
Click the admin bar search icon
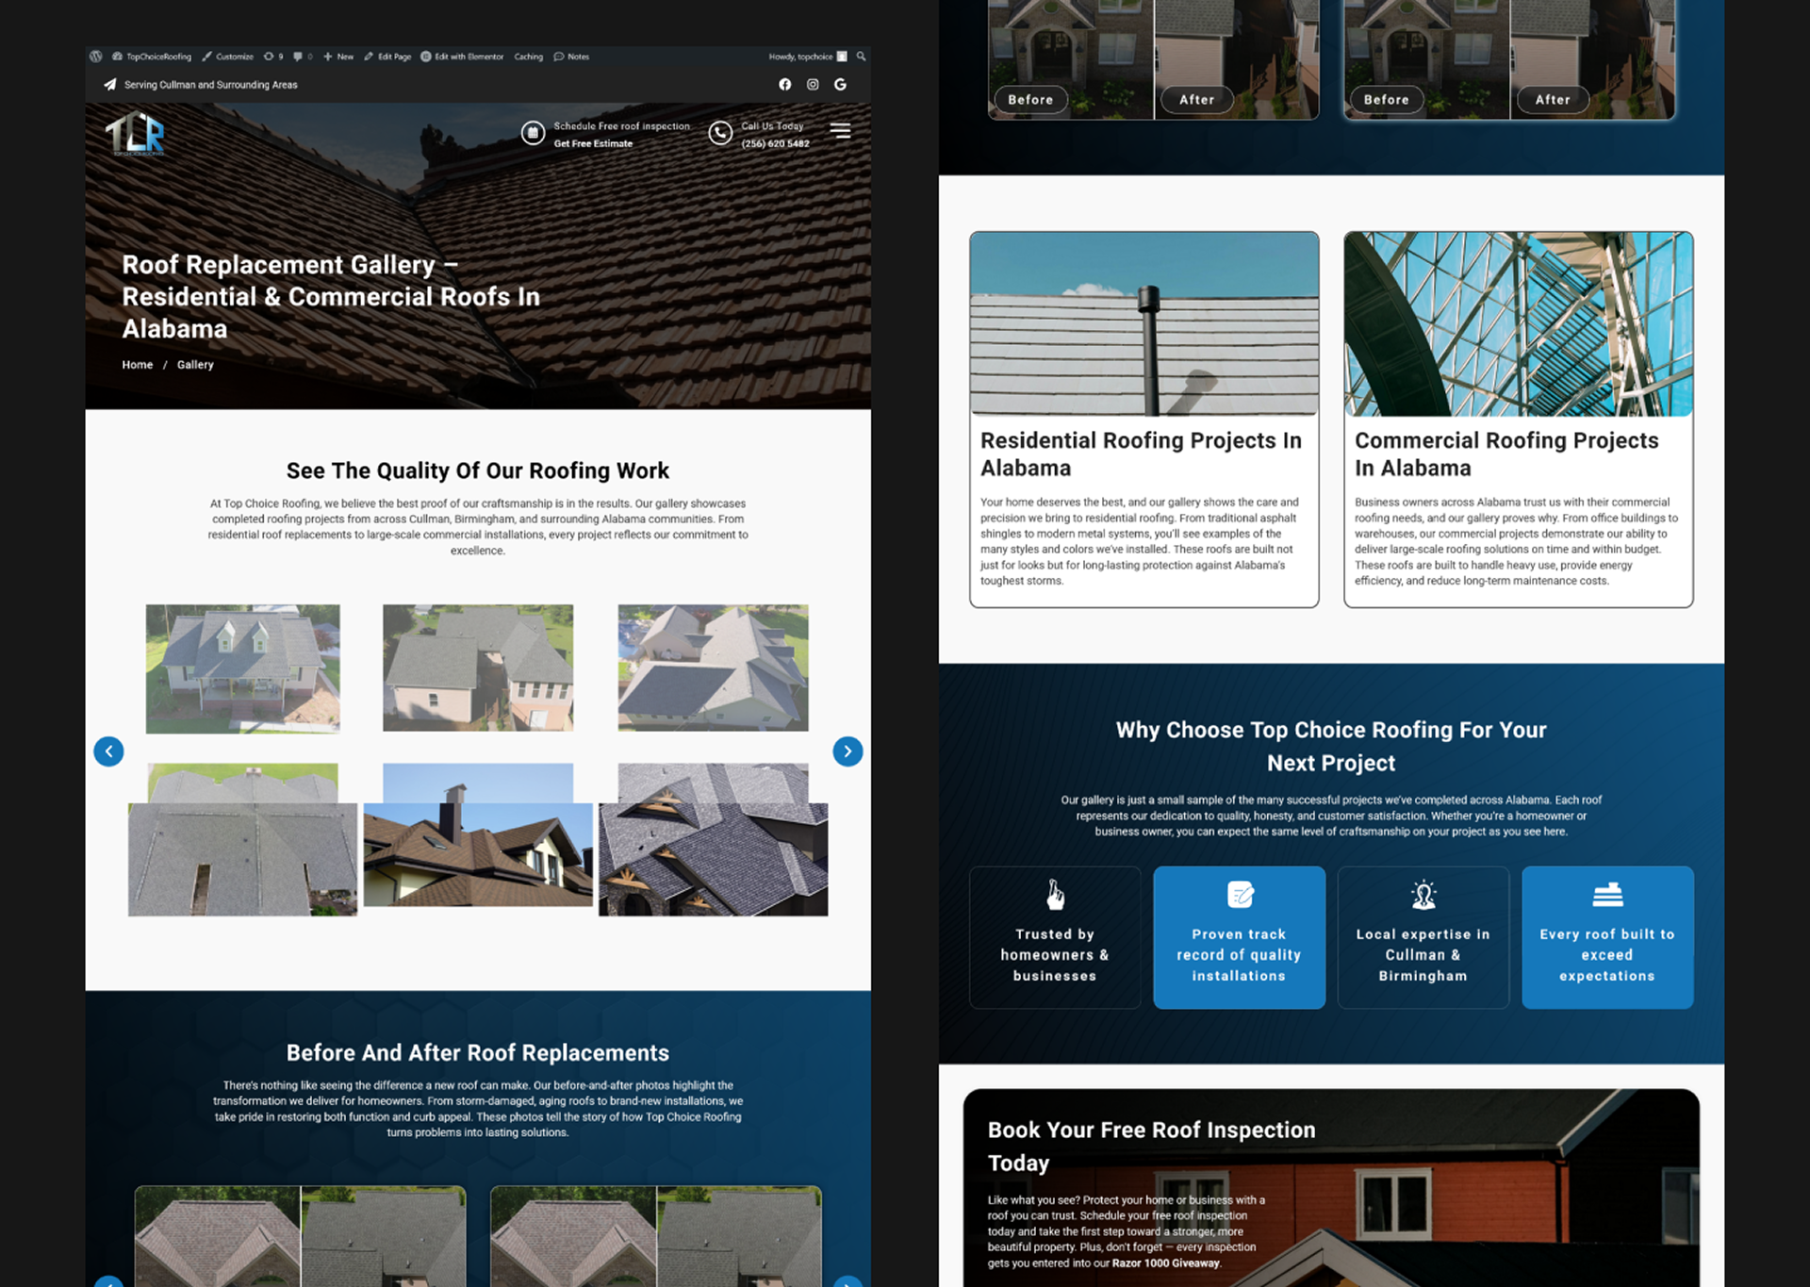[x=861, y=57]
